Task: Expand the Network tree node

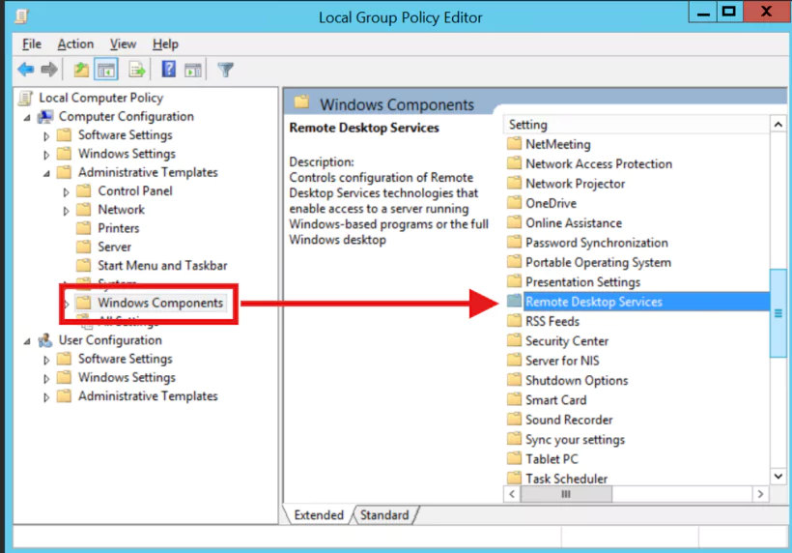Action: pyautogui.click(x=67, y=211)
